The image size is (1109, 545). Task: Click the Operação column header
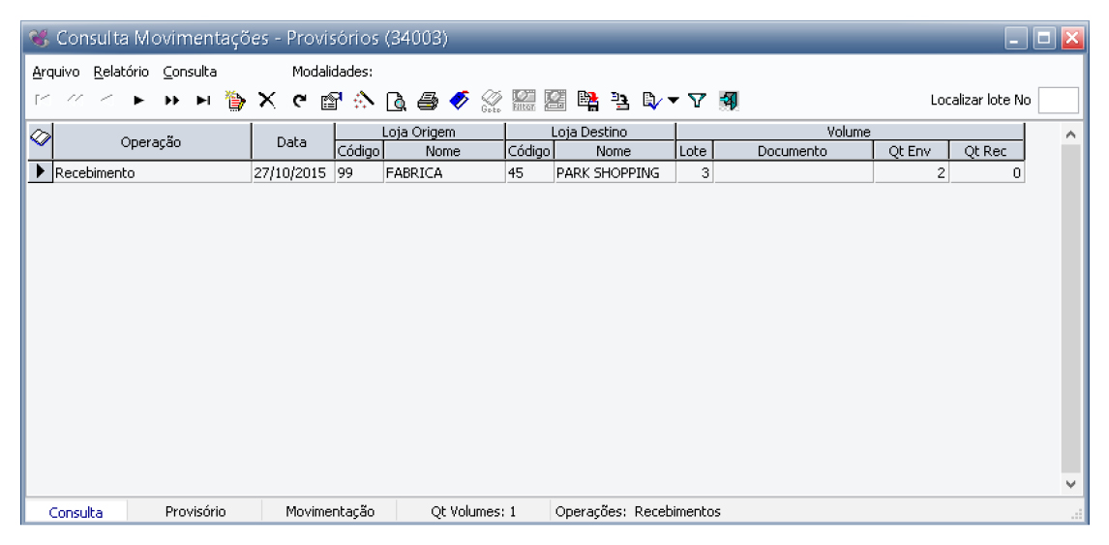pos(151,142)
